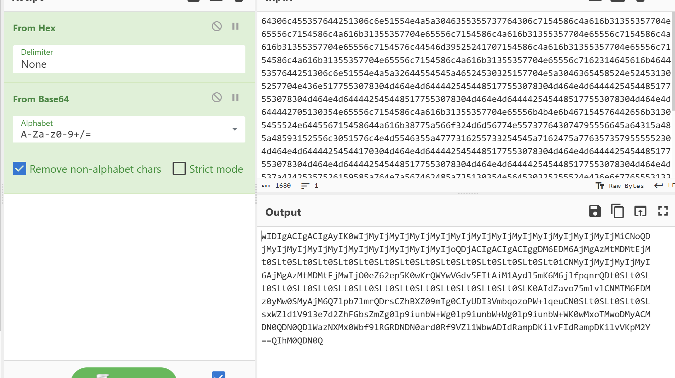Open the Delimiter selector in From Hex
This screenshot has width=675, height=378.
[129, 59]
